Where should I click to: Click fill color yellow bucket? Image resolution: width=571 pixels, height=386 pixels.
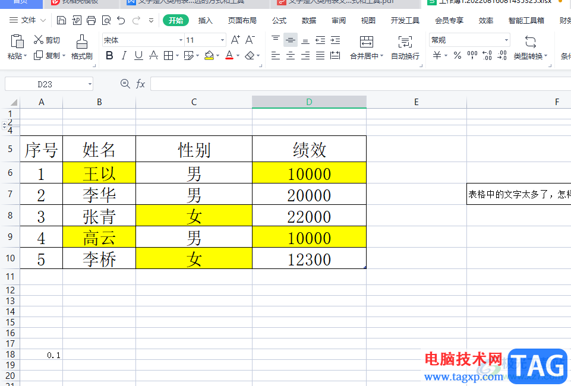(x=209, y=55)
